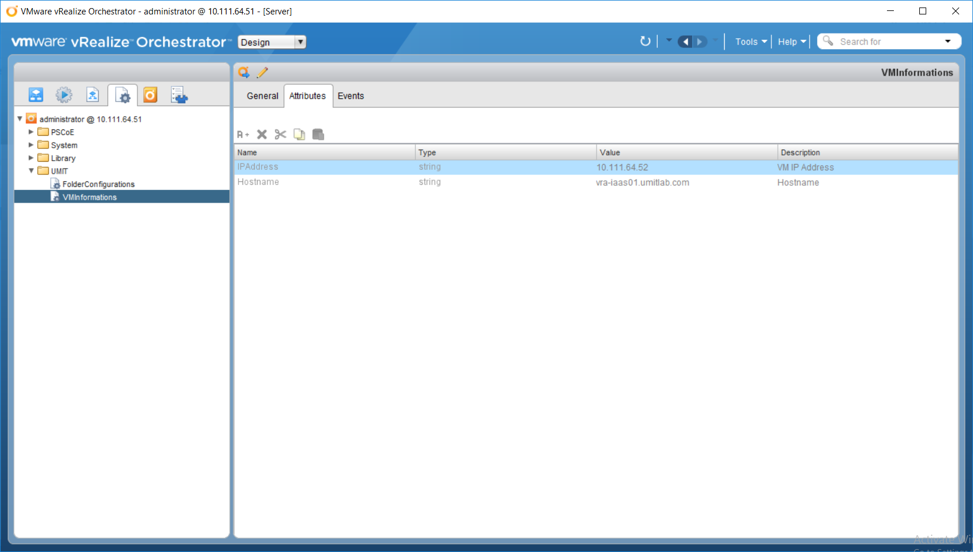Click the add attribute icon
This screenshot has width=973, height=552.
click(243, 135)
